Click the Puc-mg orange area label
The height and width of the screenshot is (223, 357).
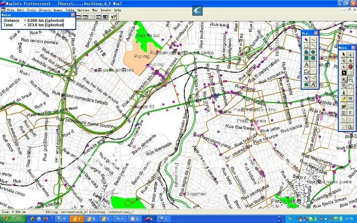pos(142,56)
